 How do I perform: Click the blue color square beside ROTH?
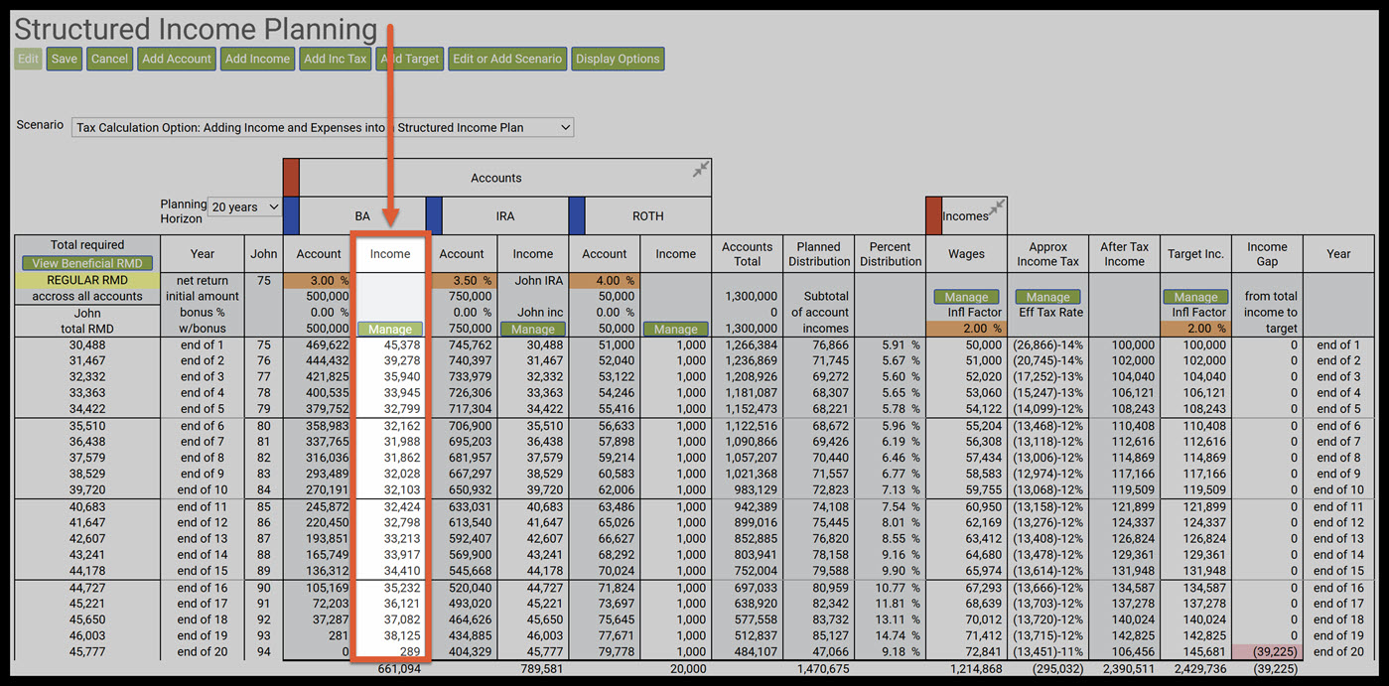tap(577, 215)
